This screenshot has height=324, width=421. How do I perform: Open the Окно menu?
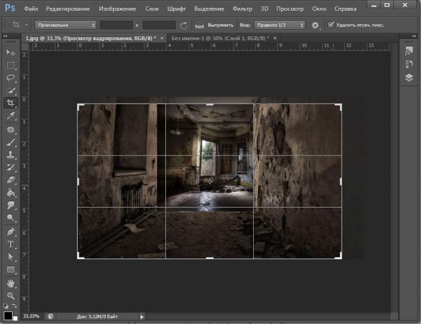[x=319, y=9]
